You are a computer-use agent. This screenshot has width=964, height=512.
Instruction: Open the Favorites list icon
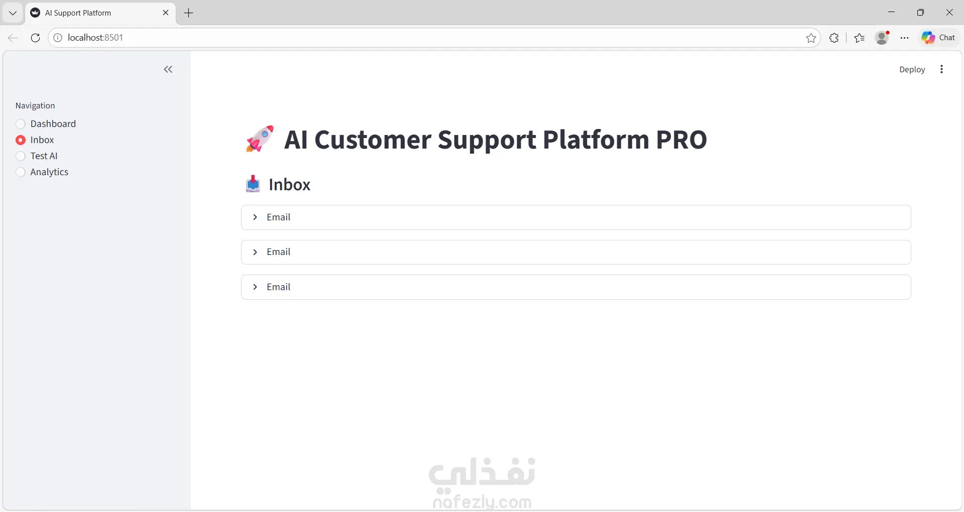pyautogui.click(x=859, y=38)
